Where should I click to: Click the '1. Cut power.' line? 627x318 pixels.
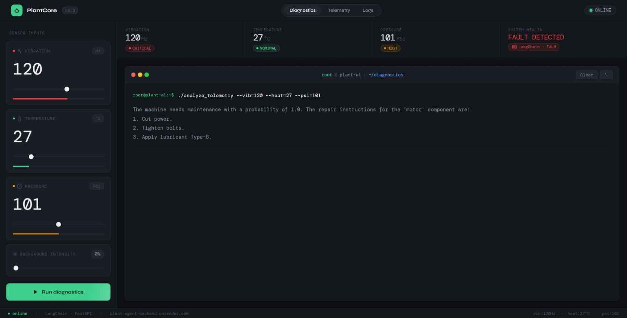tap(152, 119)
